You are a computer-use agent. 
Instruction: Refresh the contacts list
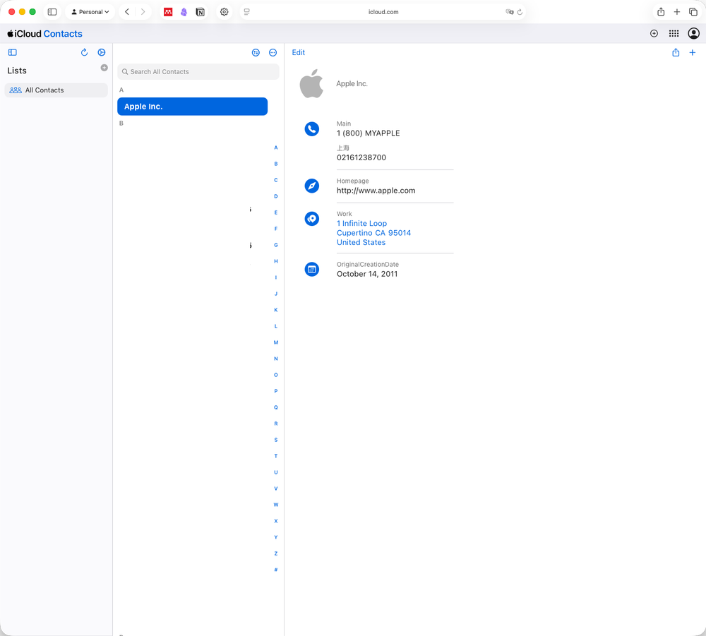pos(84,53)
